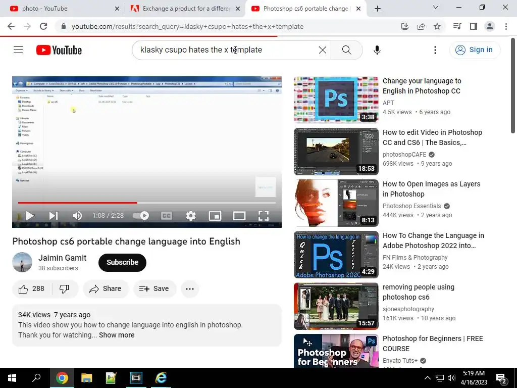Dislike the video

(x=65, y=288)
